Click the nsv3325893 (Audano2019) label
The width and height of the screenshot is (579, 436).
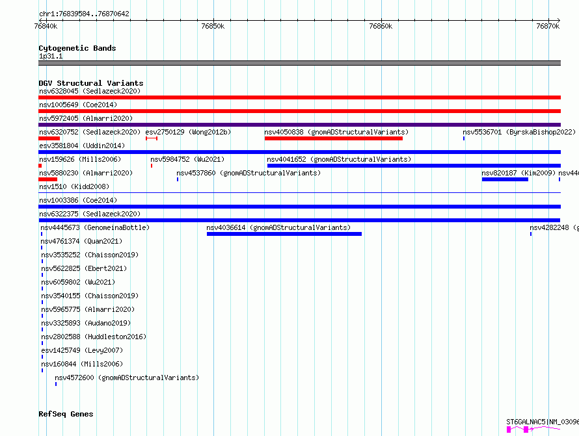(86, 323)
